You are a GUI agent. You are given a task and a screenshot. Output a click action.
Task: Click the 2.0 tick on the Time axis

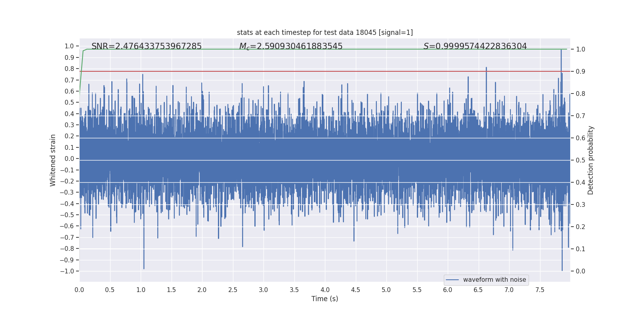coord(202,290)
